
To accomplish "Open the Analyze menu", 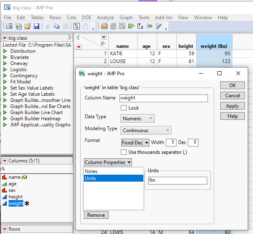I will click(x=106, y=18).
